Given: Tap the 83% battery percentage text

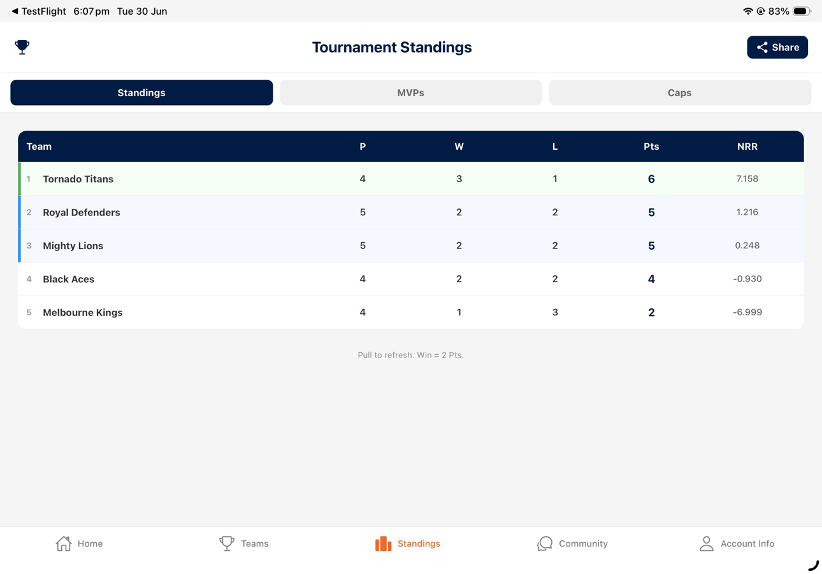Looking at the screenshot, I should coord(779,11).
